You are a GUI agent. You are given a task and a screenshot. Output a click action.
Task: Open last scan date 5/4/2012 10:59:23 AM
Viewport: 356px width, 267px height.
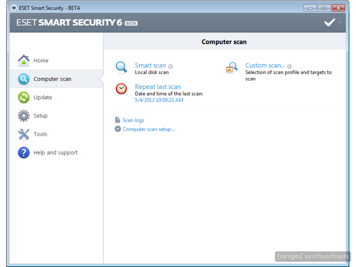click(x=159, y=100)
